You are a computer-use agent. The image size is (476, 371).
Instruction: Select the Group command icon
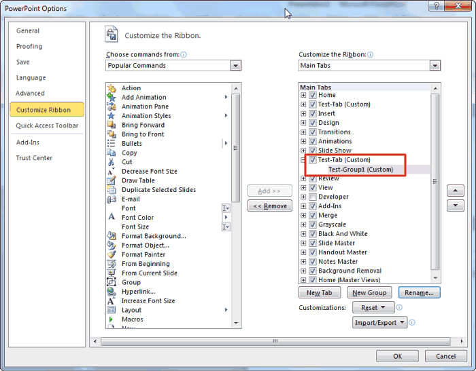point(112,282)
